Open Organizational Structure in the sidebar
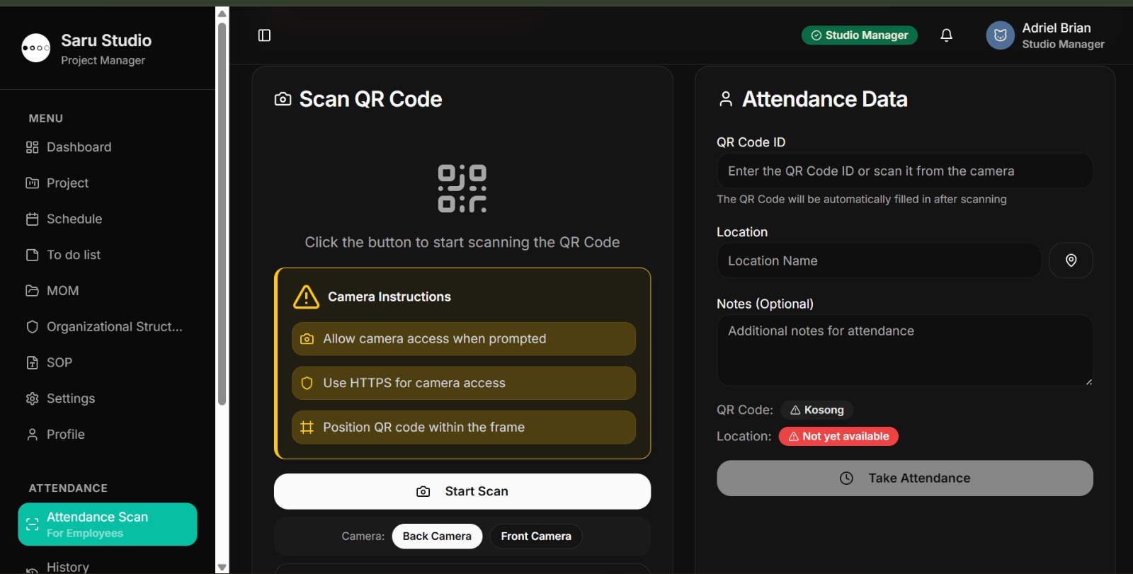This screenshot has height=574, width=1133. click(x=108, y=327)
